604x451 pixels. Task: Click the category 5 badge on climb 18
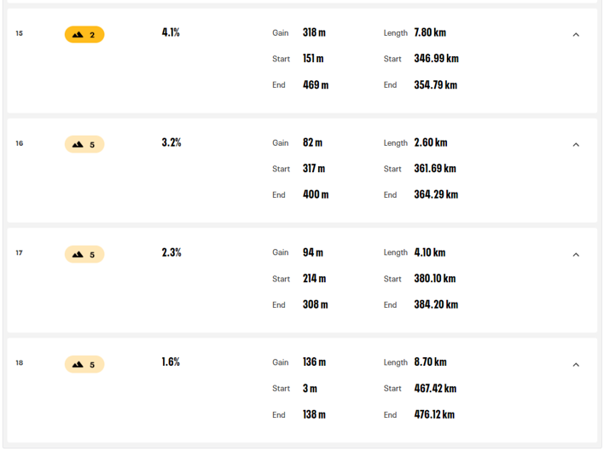84,364
